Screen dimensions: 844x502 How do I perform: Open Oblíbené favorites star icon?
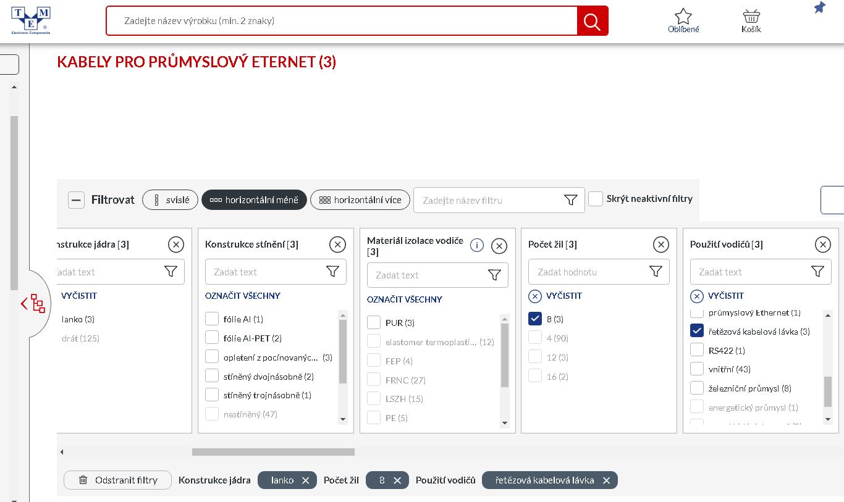click(x=683, y=17)
